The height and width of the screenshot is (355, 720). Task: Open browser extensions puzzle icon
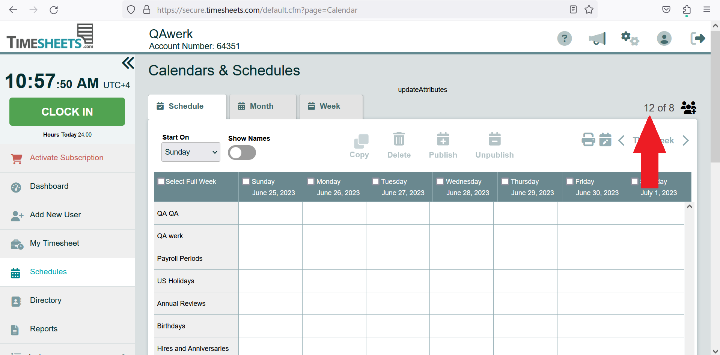(687, 10)
